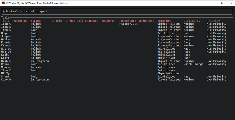Viewport: 235px width, 120px height.
Task: Select the 'Lobby' row's Multiplayer relation cell
Action: pos(166,55)
